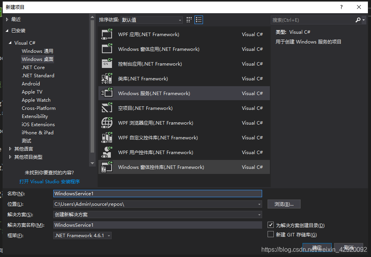Select .NET Standard category

pos(38,76)
